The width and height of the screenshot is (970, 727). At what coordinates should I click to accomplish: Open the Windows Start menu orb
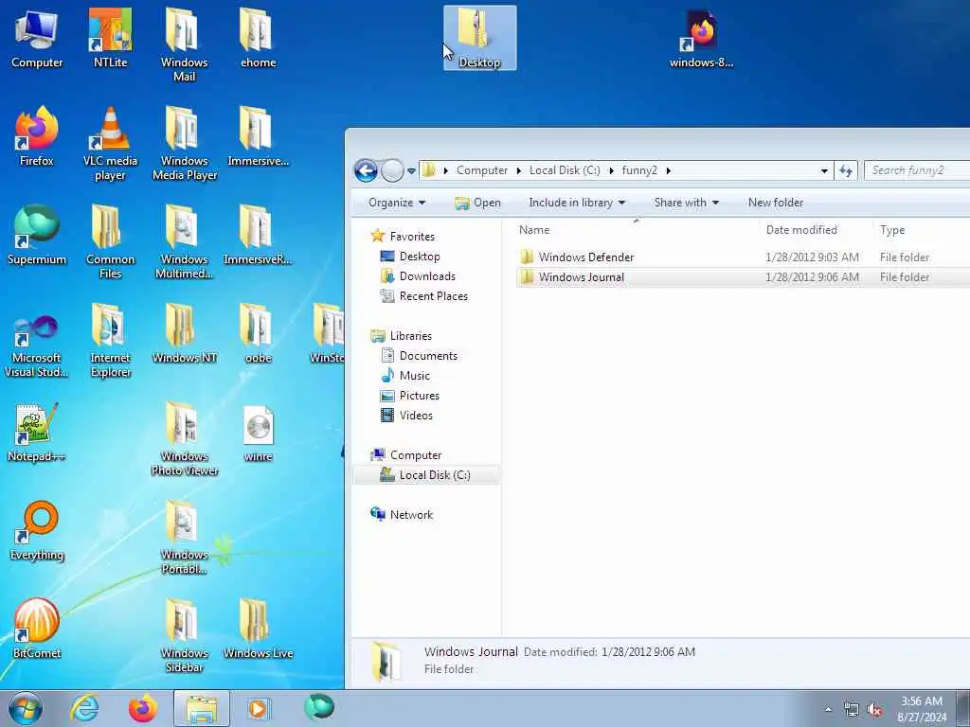tap(26, 708)
